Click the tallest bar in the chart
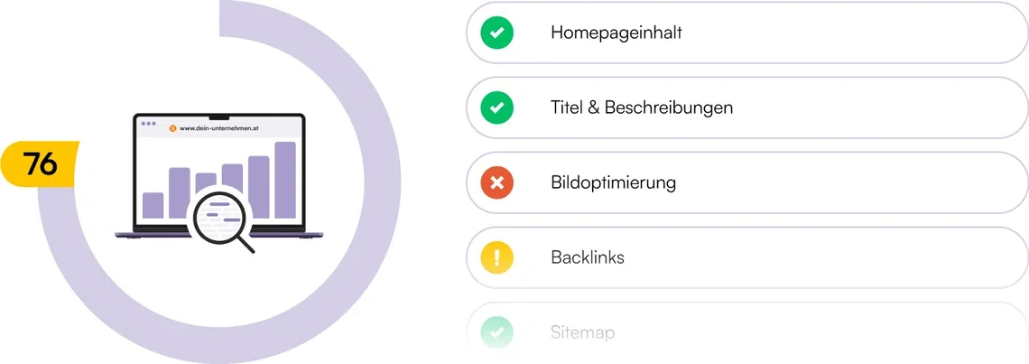 click(x=285, y=180)
